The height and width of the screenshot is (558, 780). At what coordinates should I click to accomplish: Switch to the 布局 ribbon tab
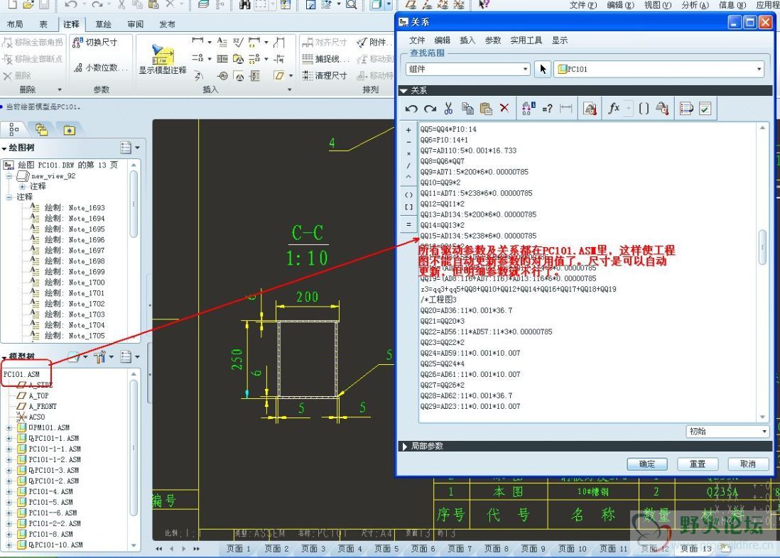pyautogui.click(x=15, y=24)
